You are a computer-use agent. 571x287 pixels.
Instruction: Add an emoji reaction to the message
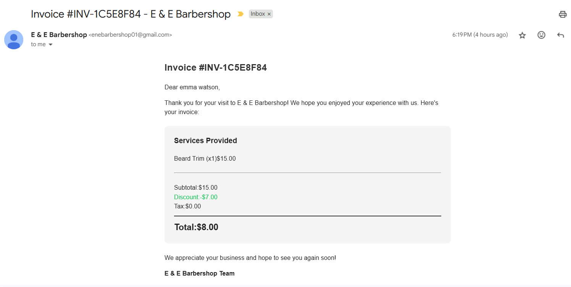(541, 35)
